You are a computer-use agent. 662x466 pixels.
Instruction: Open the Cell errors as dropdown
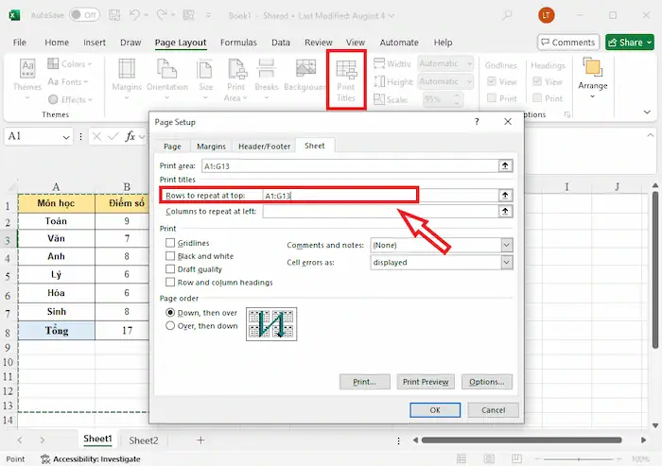506,262
